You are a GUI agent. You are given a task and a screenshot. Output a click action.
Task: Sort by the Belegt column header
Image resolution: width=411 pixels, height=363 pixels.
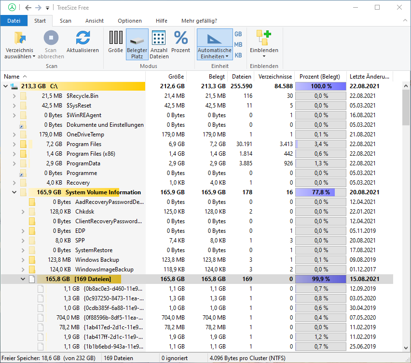[x=217, y=77]
